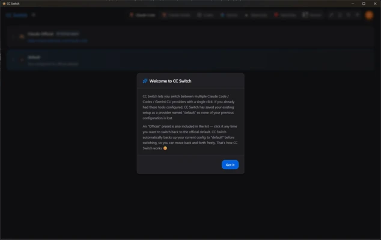Minimize the CC Switch window
This screenshot has height=240, width=381.
[x=353, y=4]
